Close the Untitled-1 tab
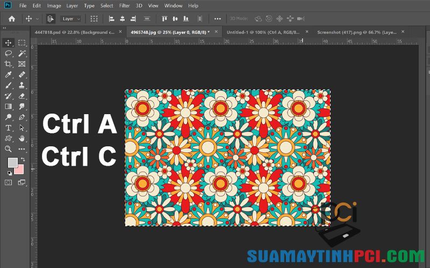This screenshot has height=268, width=430. [x=307, y=32]
